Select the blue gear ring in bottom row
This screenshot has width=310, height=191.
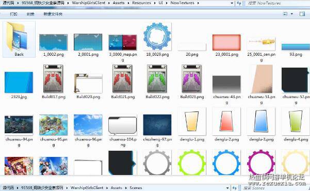226,163
